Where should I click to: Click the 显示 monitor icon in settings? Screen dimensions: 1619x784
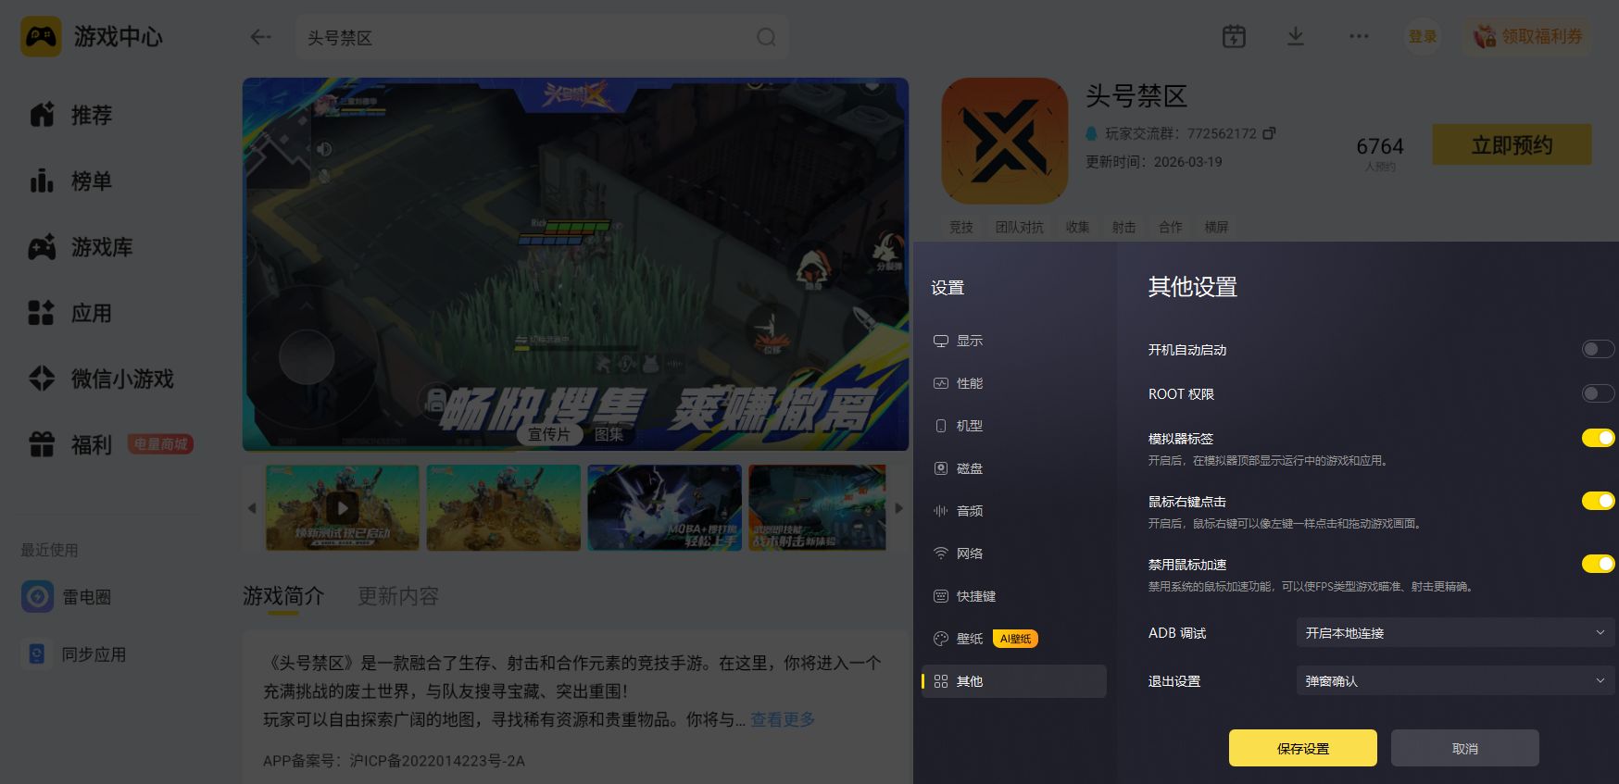click(x=941, y=341)
